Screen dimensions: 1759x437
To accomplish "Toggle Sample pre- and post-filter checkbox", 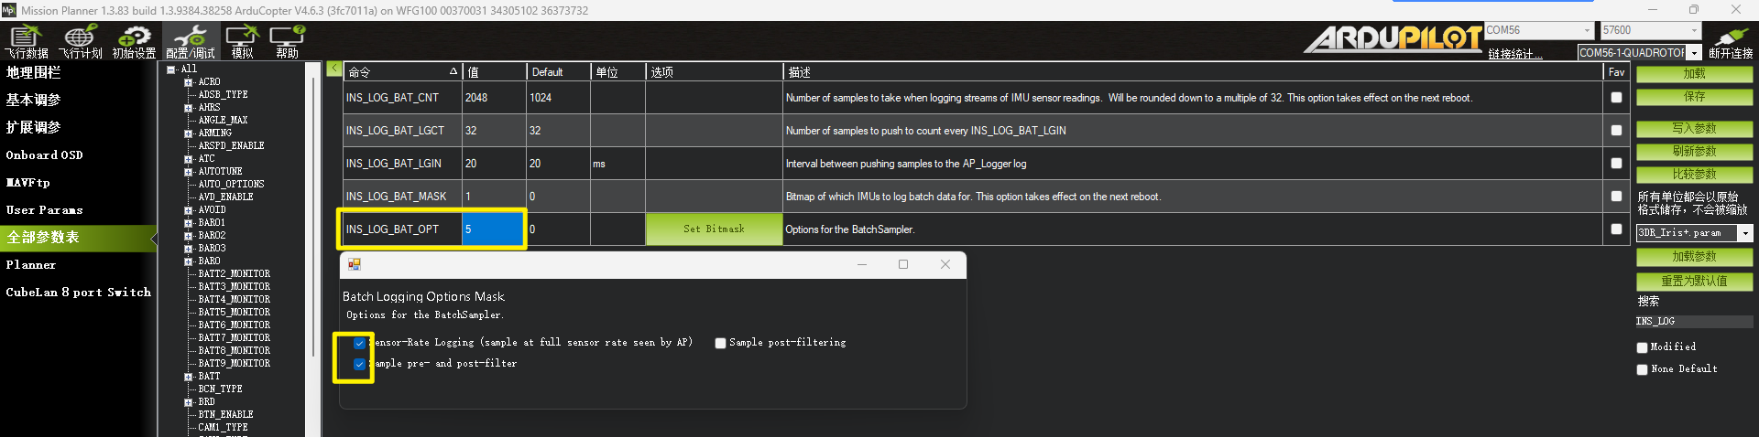I will (359, 364).
